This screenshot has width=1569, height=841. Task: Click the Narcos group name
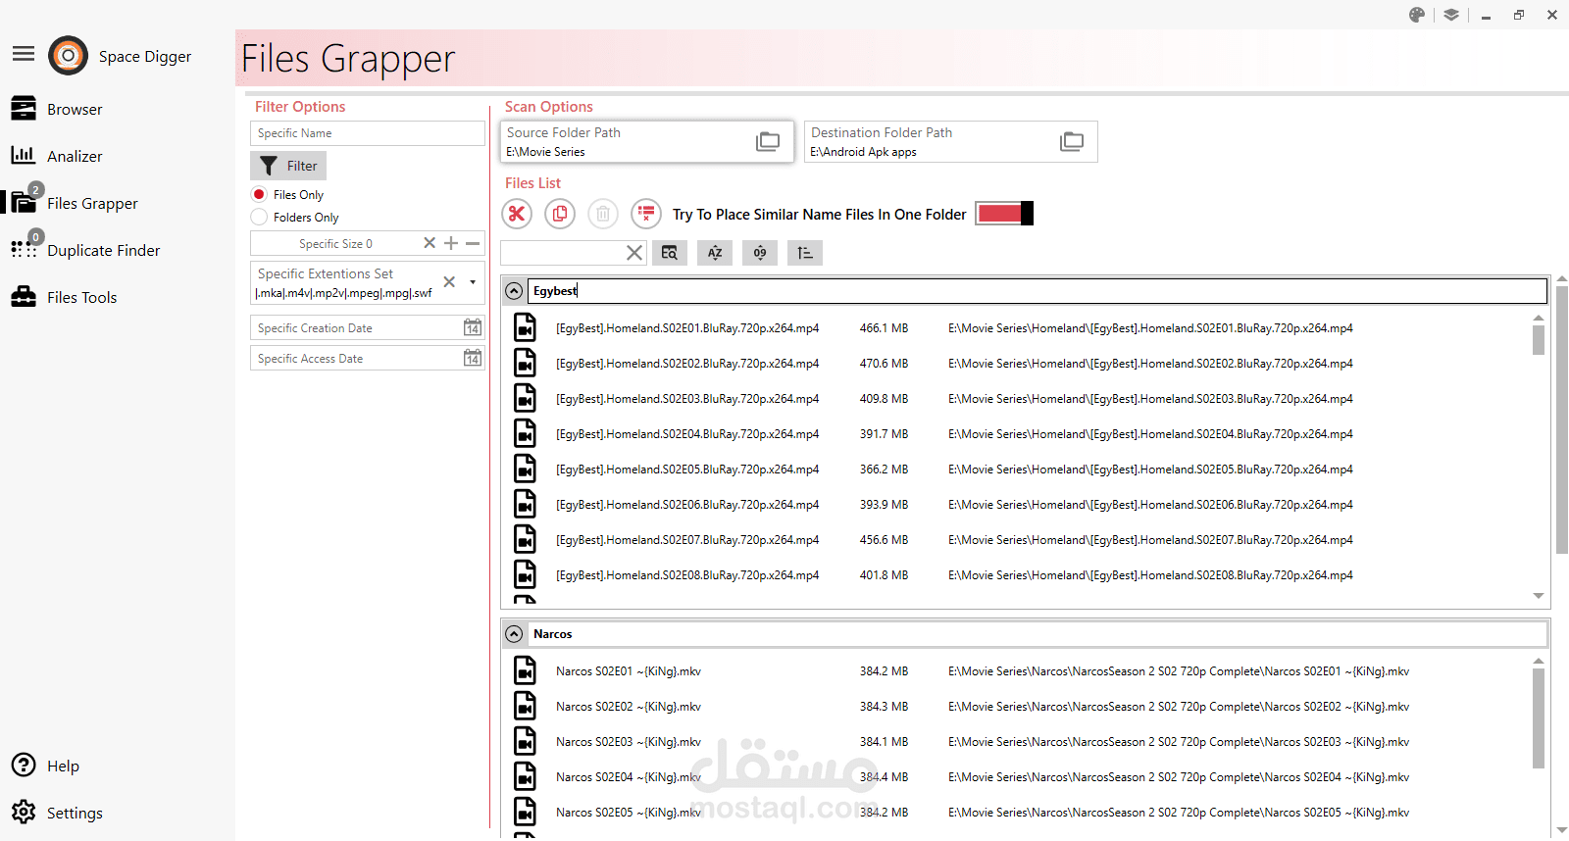553,634
